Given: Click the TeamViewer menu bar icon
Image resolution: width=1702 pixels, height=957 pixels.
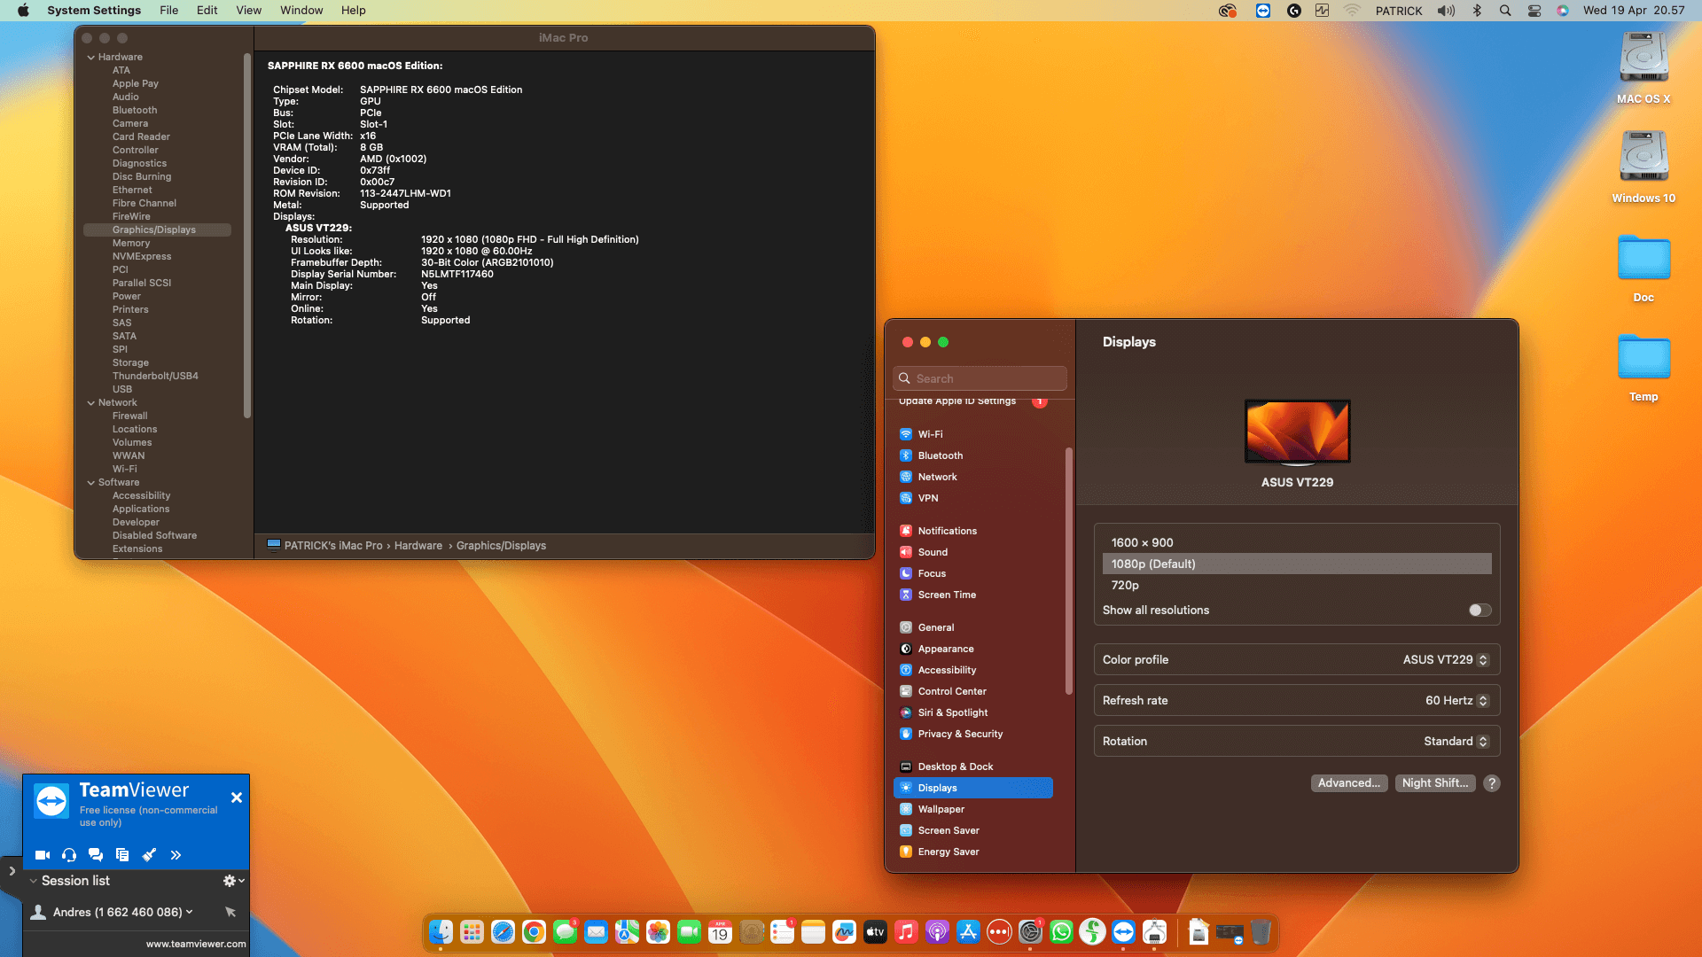Looking at the screenshot, I should pos(1263,11).
